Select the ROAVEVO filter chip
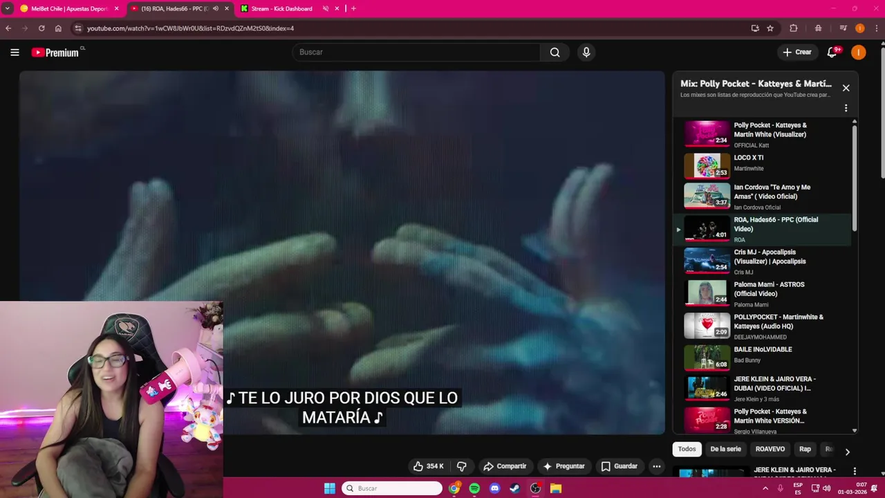The width and height of the screenshot is (885, 498). coord(770,449)
